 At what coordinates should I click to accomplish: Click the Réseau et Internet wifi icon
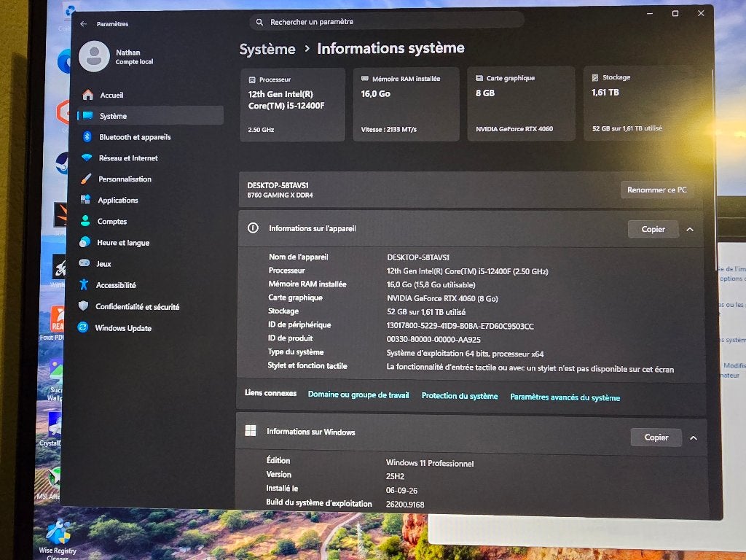tap(87, 157)
